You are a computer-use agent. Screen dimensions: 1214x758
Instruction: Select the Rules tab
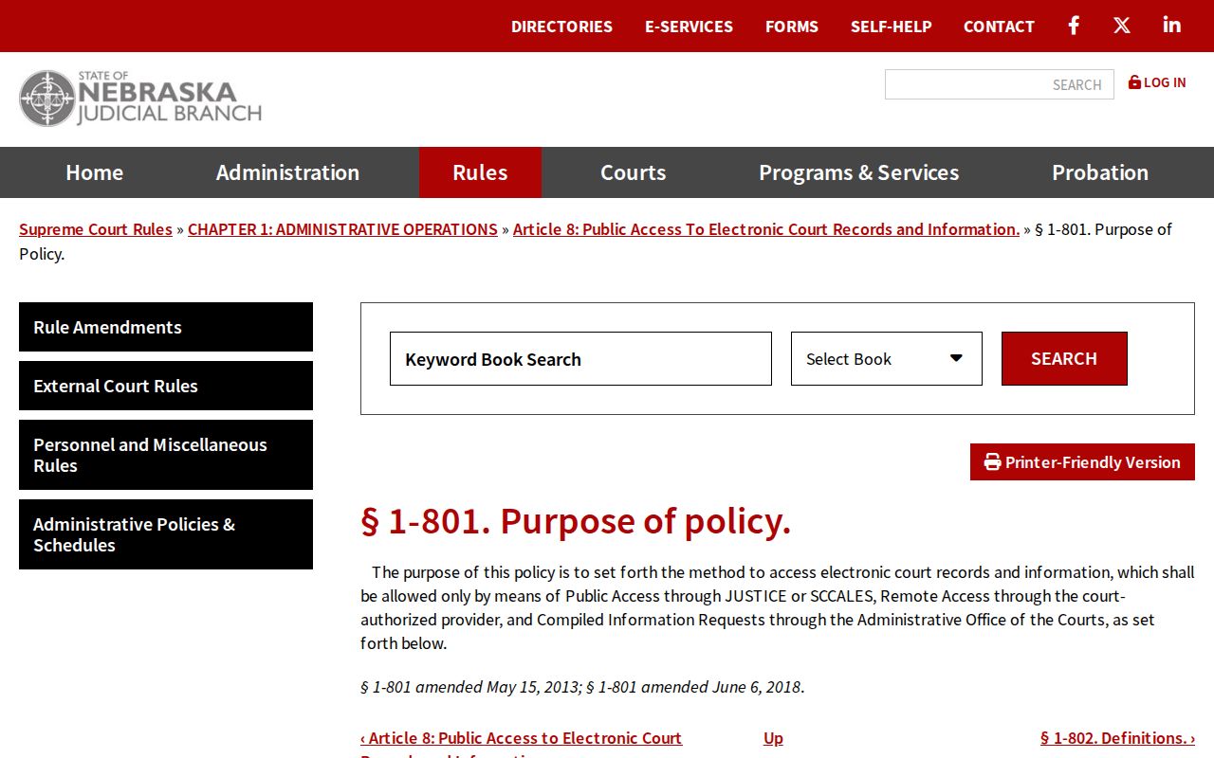[x=480, y=172]
